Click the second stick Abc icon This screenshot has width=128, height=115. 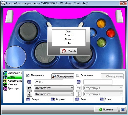79,82
